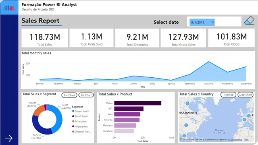The height and width of the screenshot is (145, 258).
Task: Click the Mexico bubble on the map
Action: tap(184, 136)
